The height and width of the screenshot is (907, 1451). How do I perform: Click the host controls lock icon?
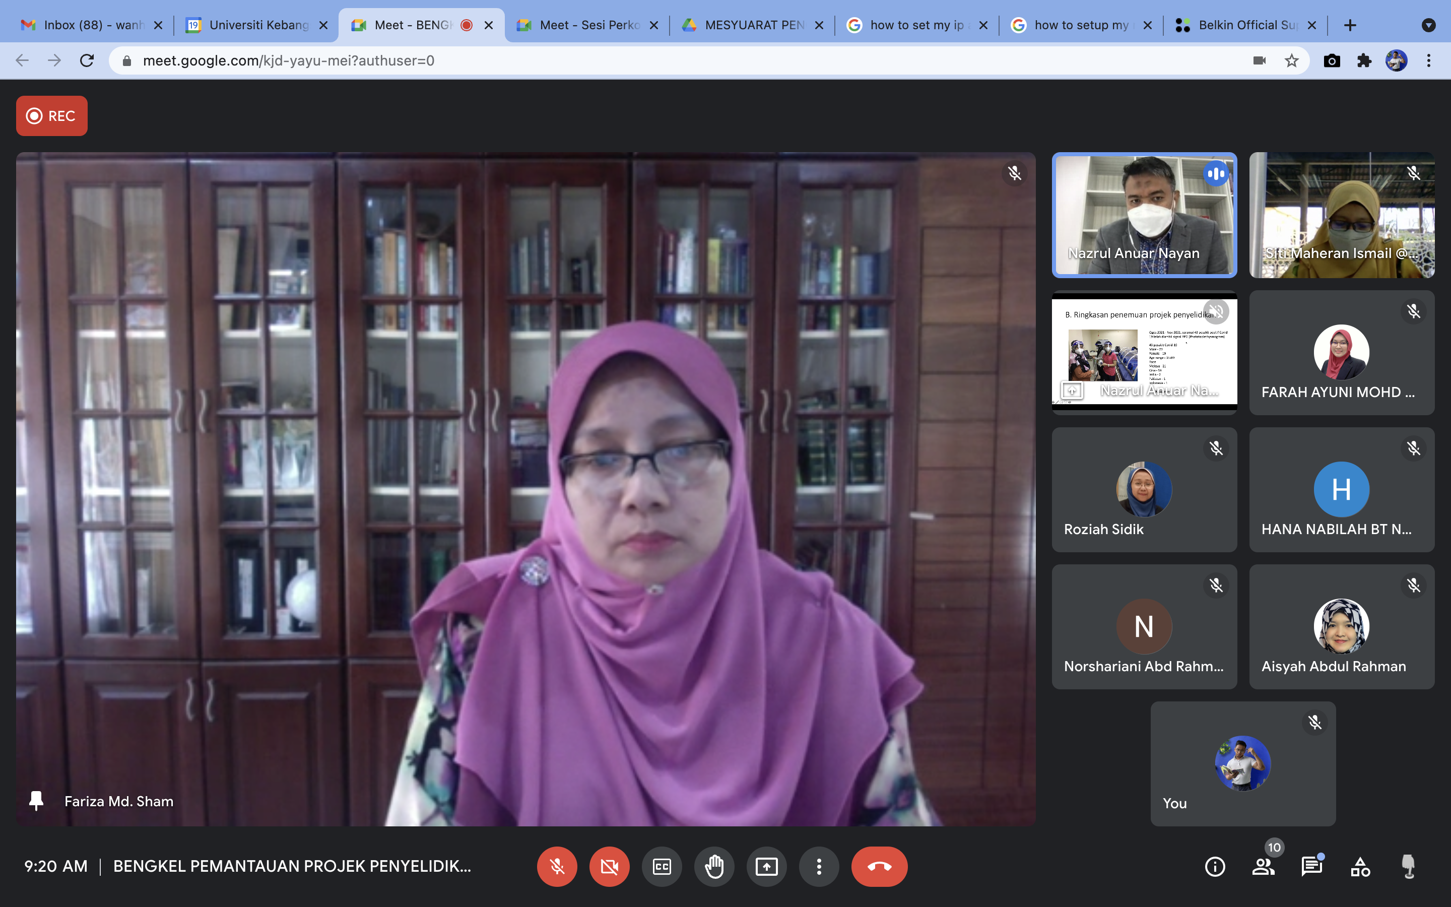(x=1408, y=866)
